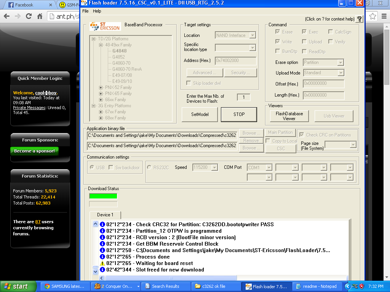Image resolution: width=390 pixels, height=292 pixels.
Task: Click the context help question mark icon
Action: pos(359,19)
